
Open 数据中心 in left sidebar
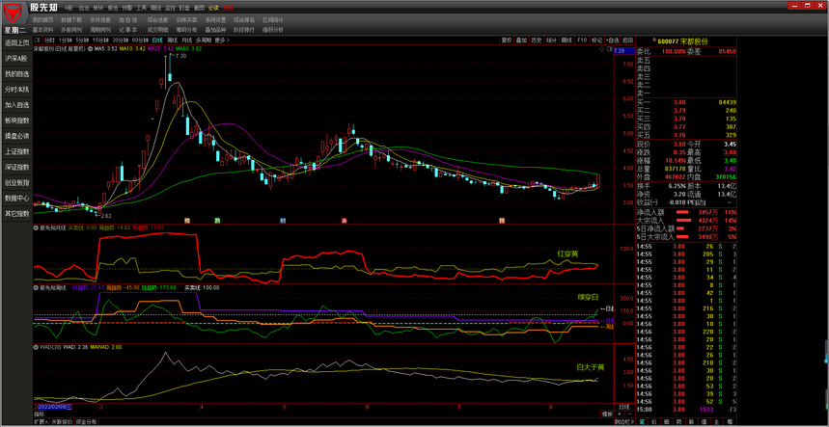pyautogui.click(x=17, y=199)
